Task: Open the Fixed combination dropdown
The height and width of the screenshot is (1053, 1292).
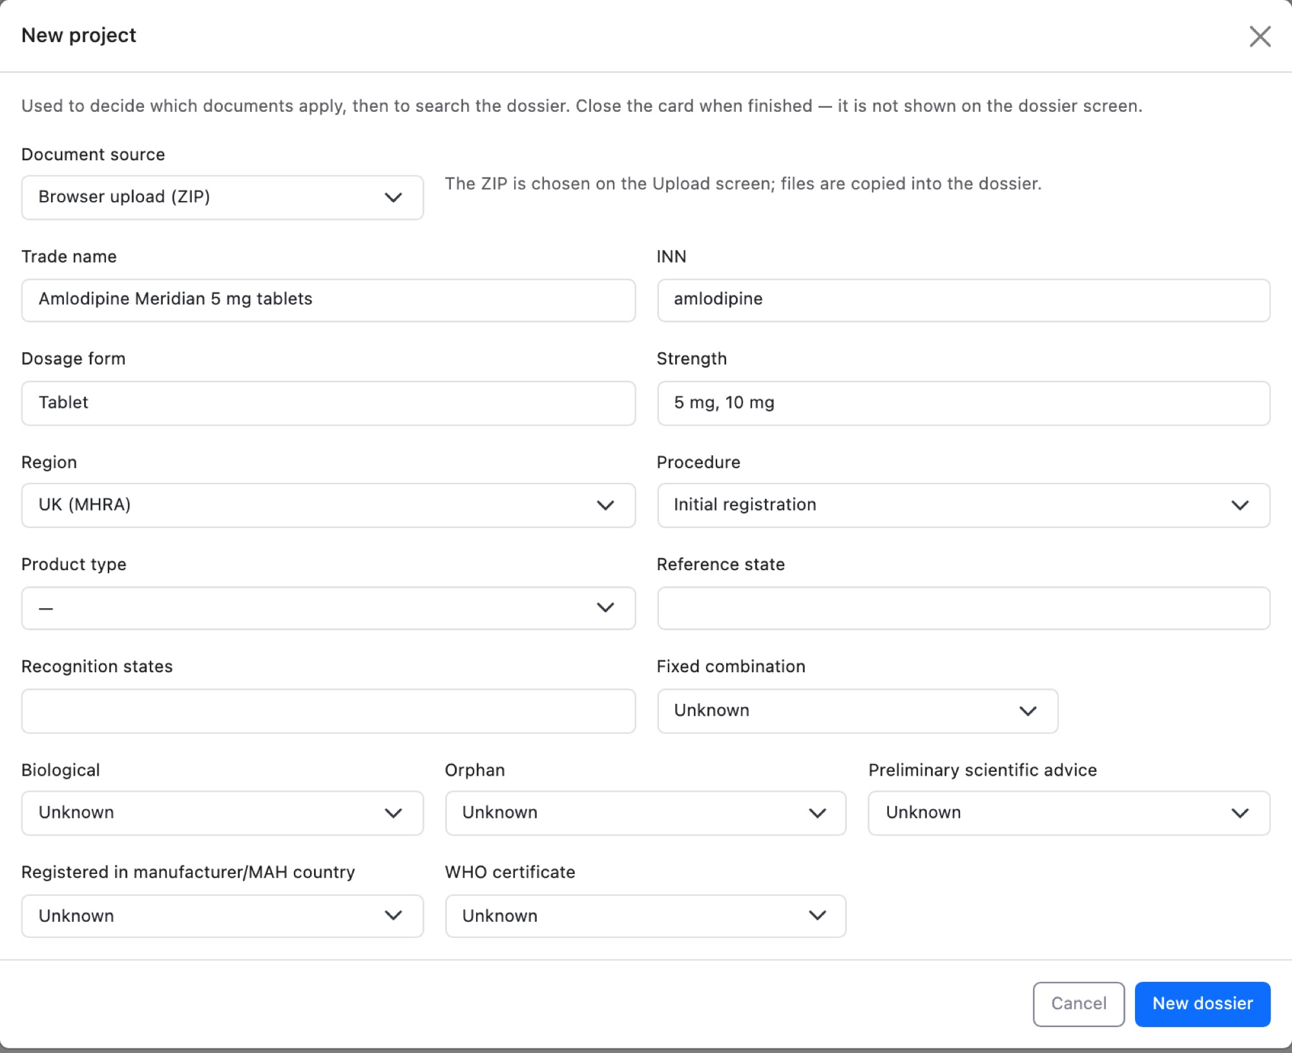Action: (x=857, y=710)
